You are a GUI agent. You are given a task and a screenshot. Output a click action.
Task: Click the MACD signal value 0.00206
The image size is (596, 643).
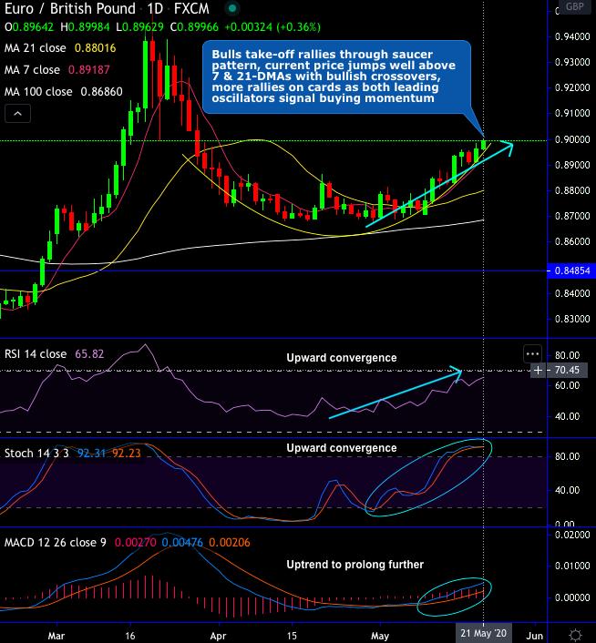230,543
